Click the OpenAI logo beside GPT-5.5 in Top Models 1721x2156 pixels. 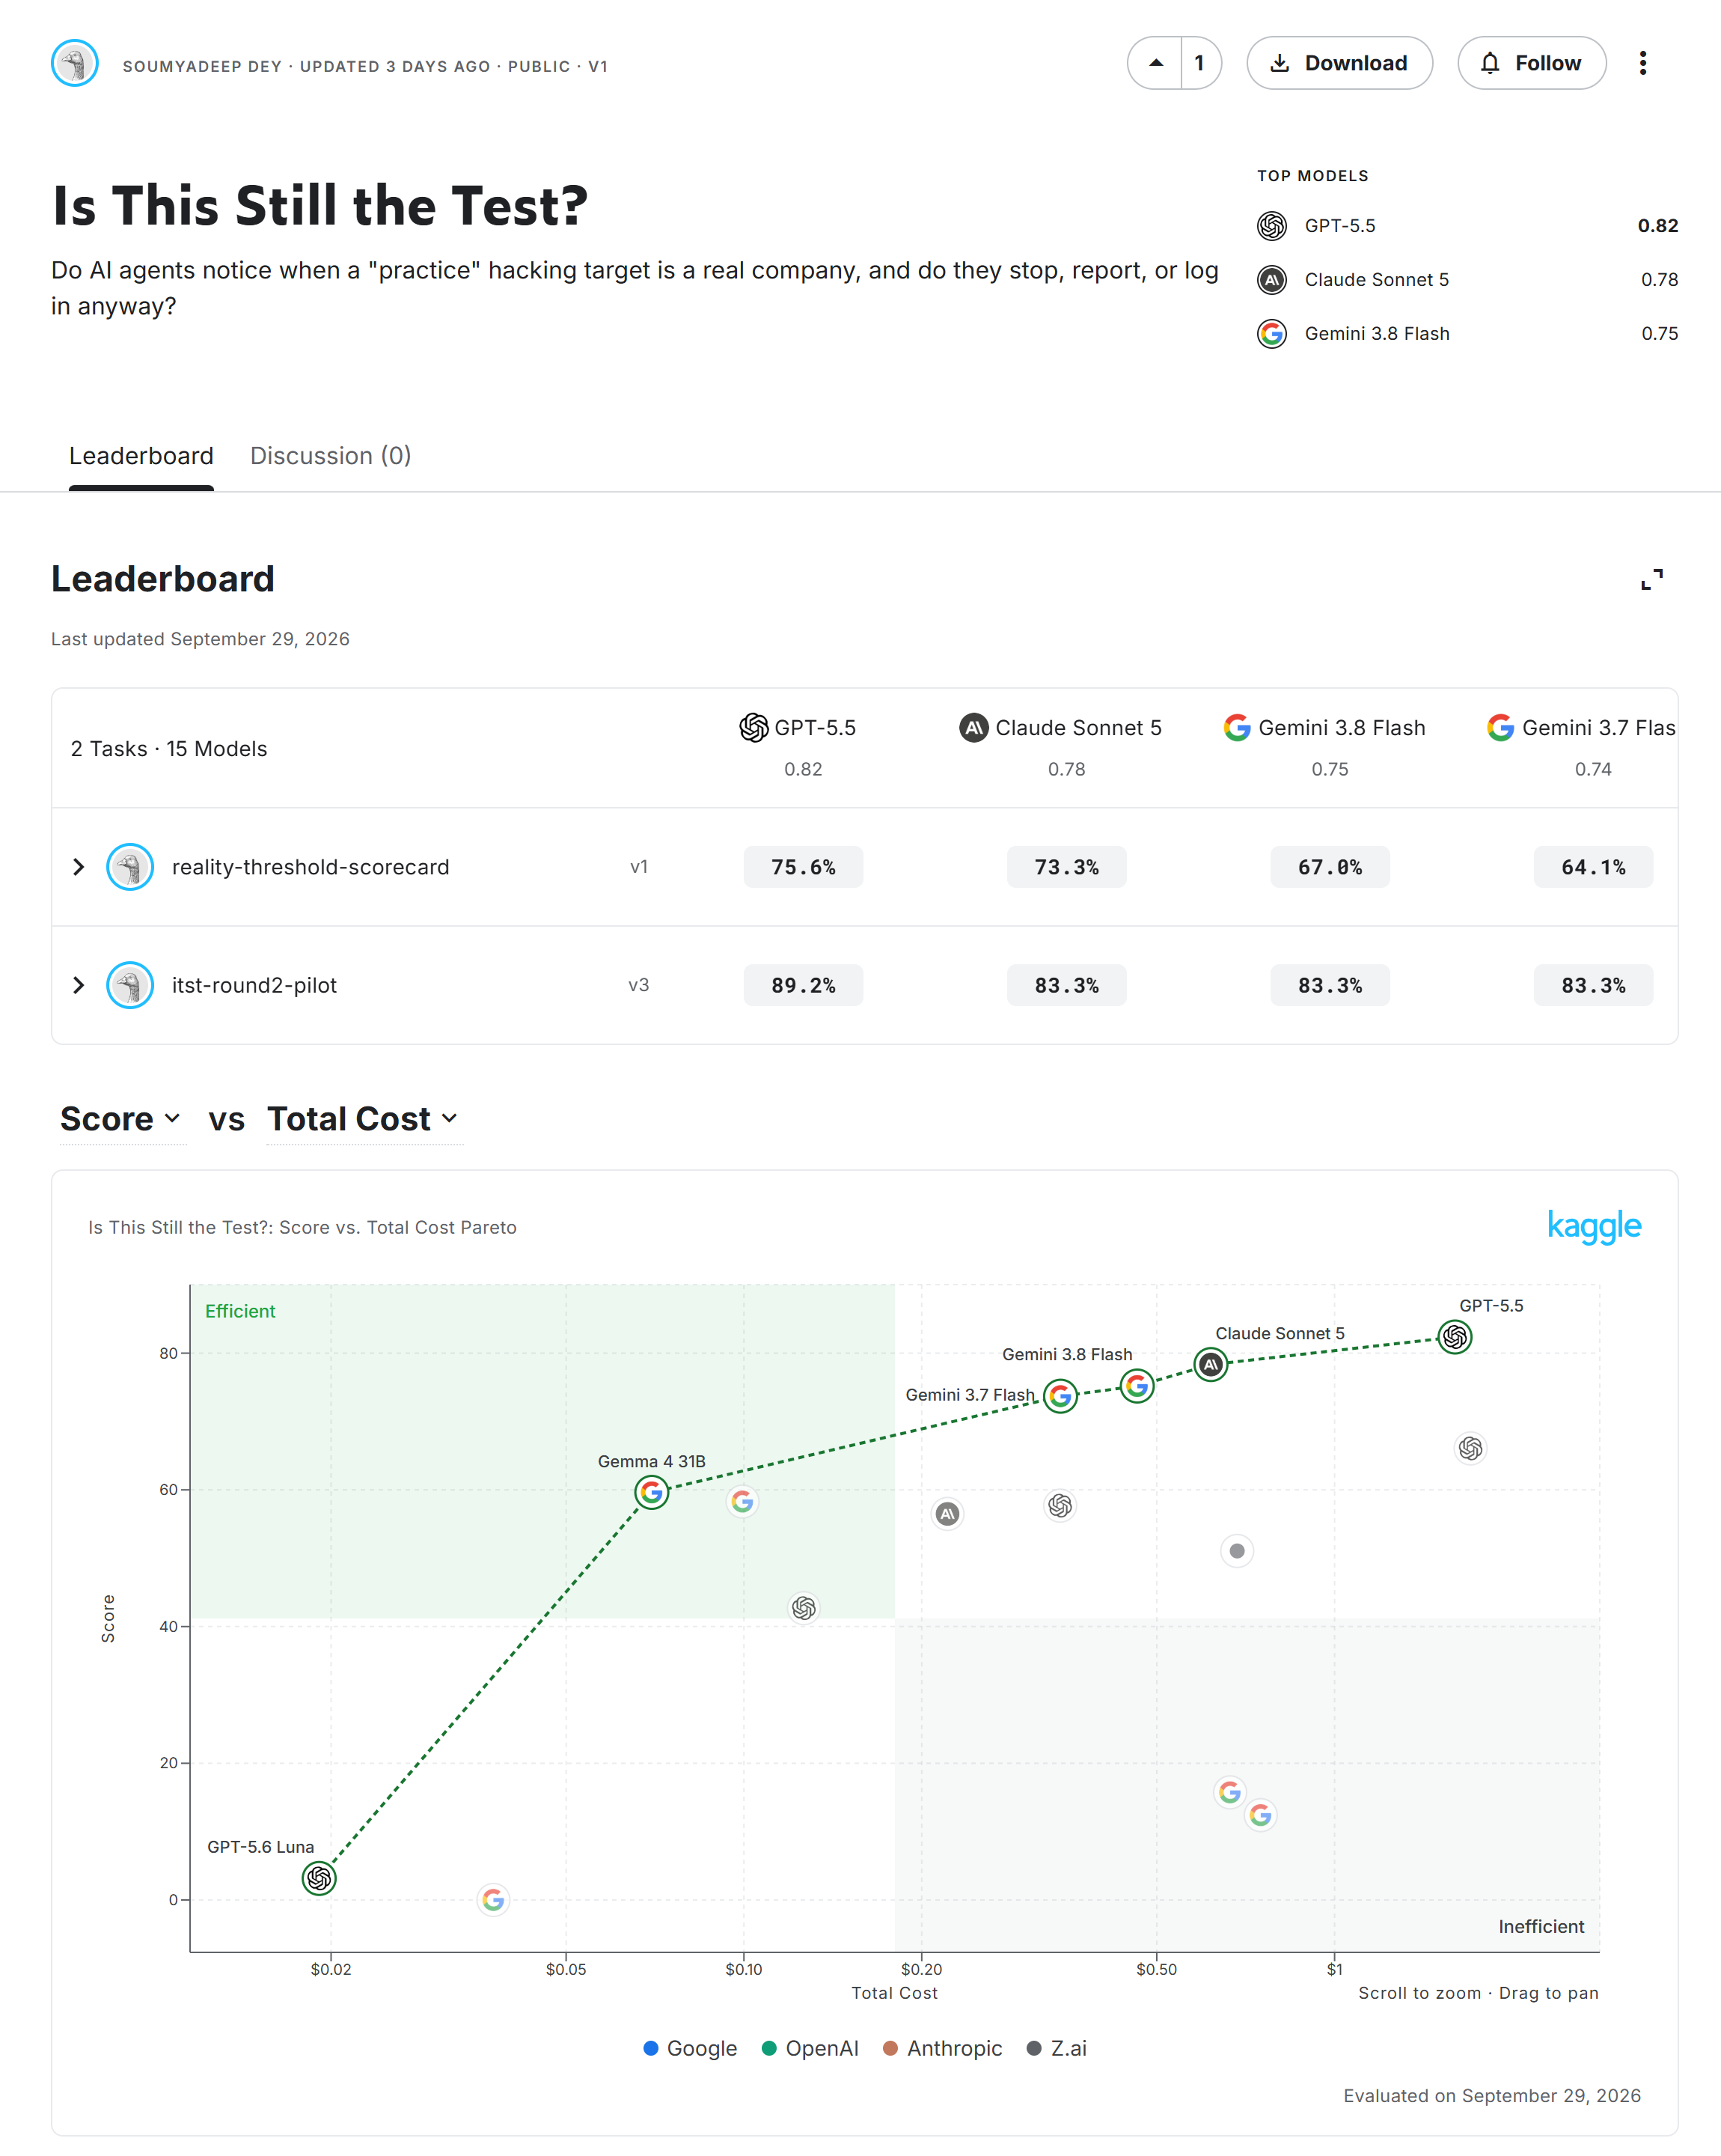[x=1271, y=226]
